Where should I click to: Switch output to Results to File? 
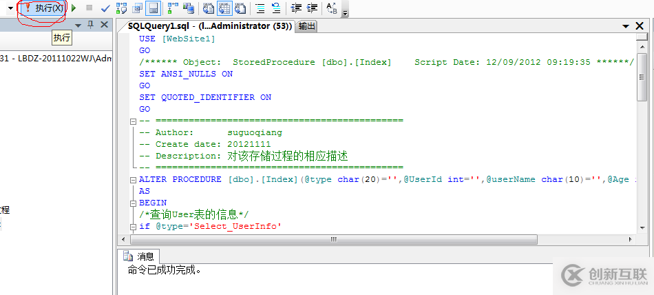point(240,8)
